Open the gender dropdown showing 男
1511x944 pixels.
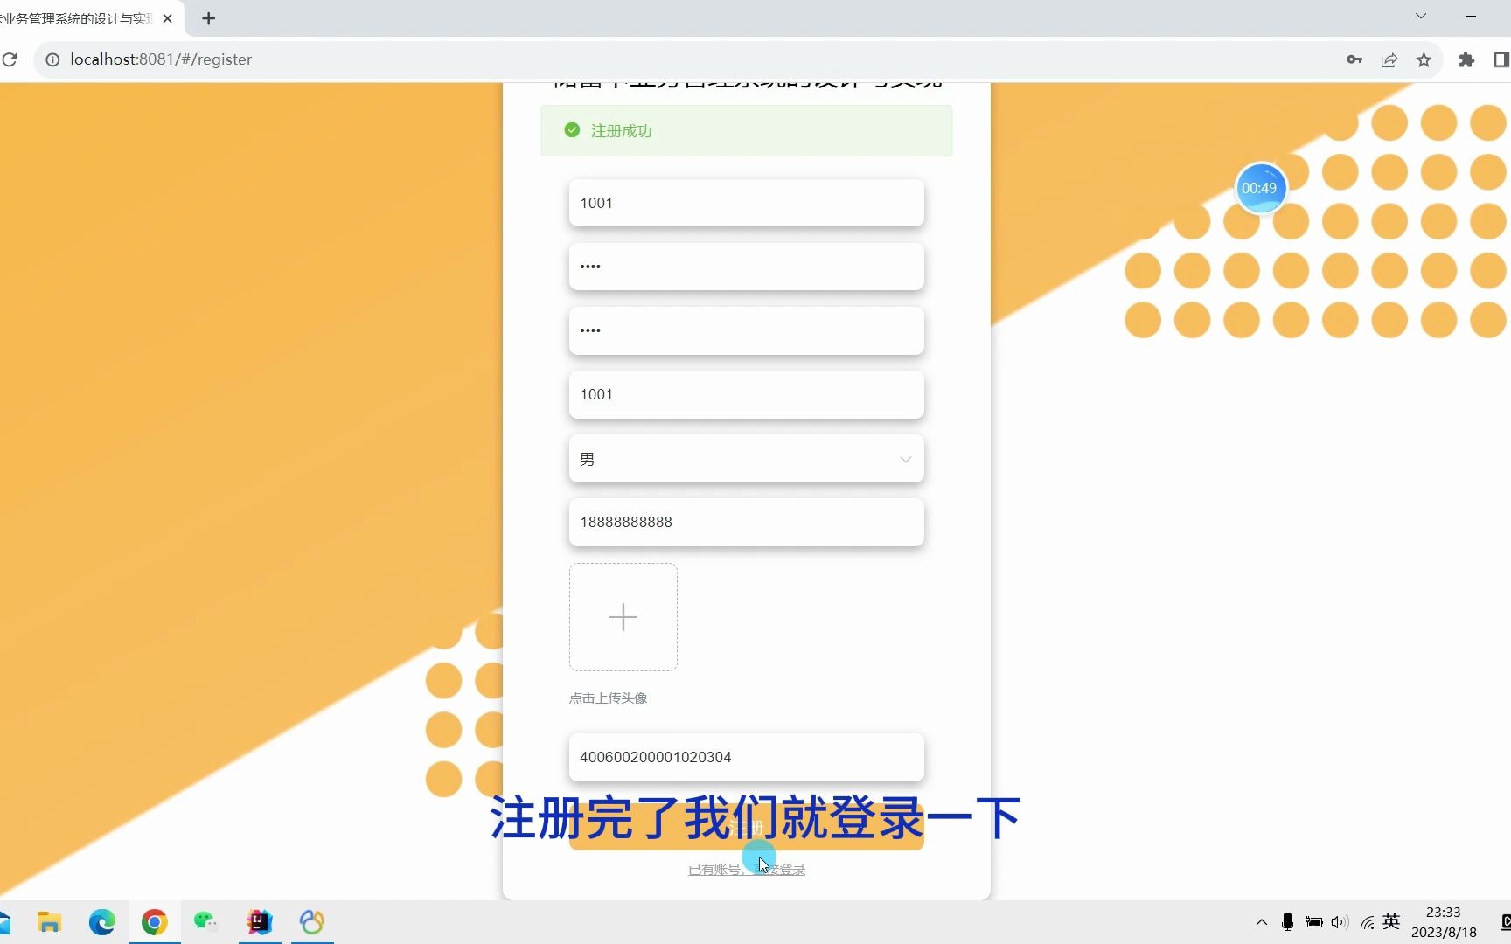(746, 459)
